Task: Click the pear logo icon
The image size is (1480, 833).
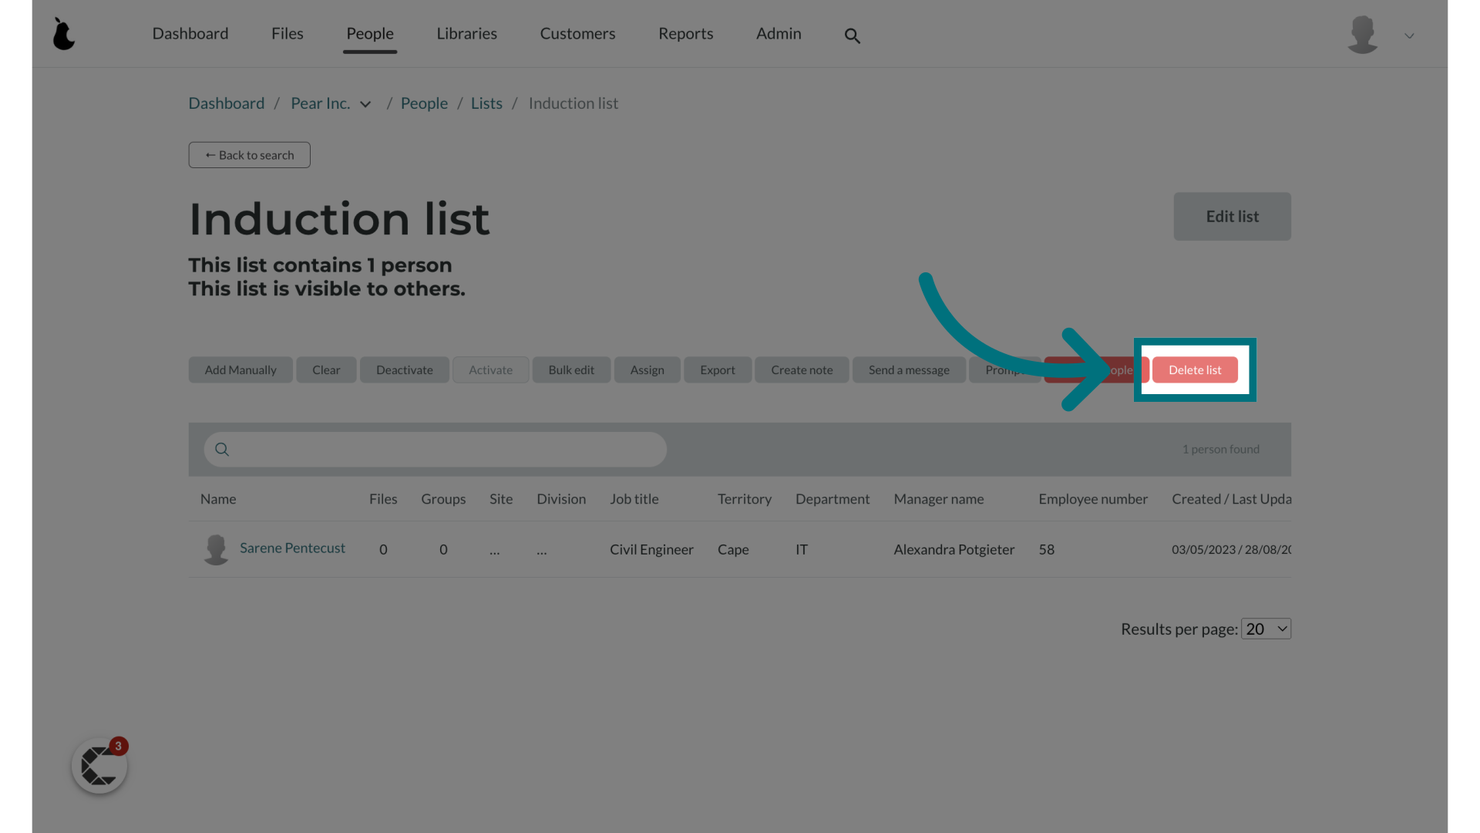Action: 64,34
